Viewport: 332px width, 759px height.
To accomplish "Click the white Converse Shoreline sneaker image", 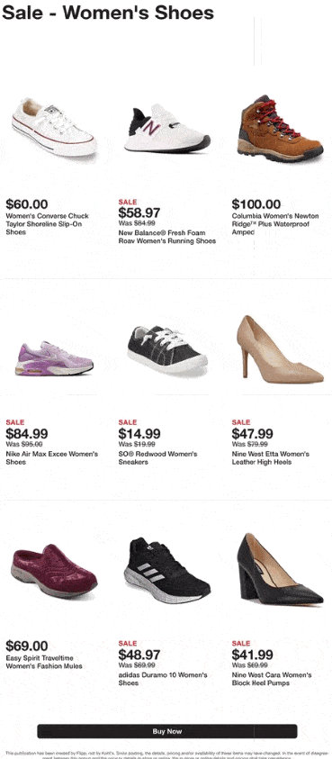I will (54, 127).
